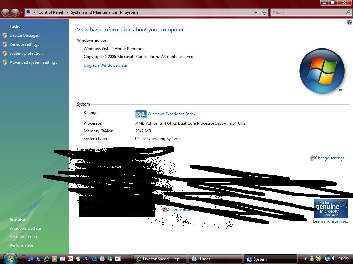Click the shield icon beside Advanced system settings
This screenshot has height=264, width=353.
tap(5, 62)
